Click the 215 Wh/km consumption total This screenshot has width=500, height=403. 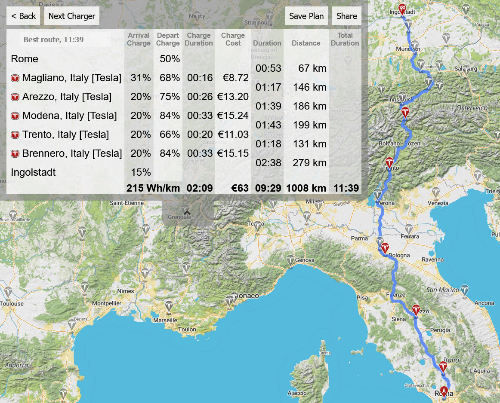tap(153, 188)
